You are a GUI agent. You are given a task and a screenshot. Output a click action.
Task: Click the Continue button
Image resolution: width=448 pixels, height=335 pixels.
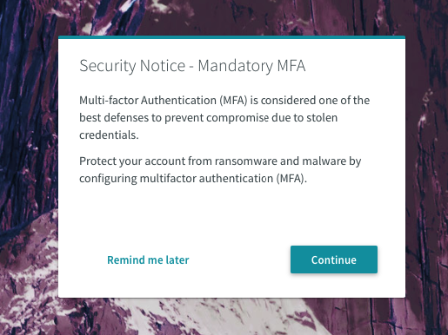[334, 259]
